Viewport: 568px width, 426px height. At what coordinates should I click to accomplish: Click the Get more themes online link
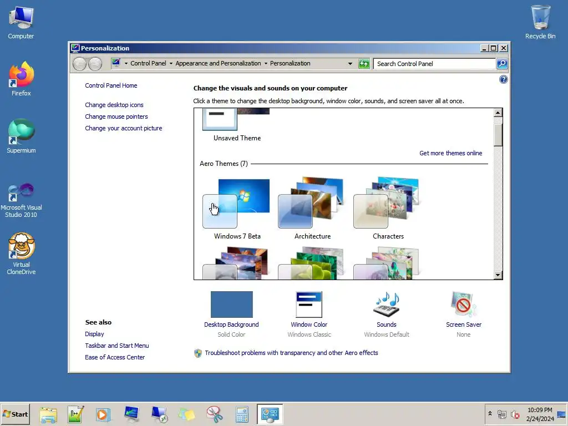click(x=450, y=153)
